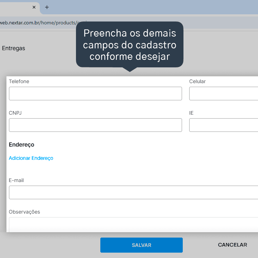Open the Entregas menu item
The image size is (258, 258).
tap(14, 48)
